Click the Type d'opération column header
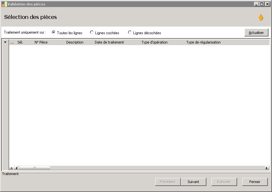The image size is (272, 192). (x=154, y=42)
